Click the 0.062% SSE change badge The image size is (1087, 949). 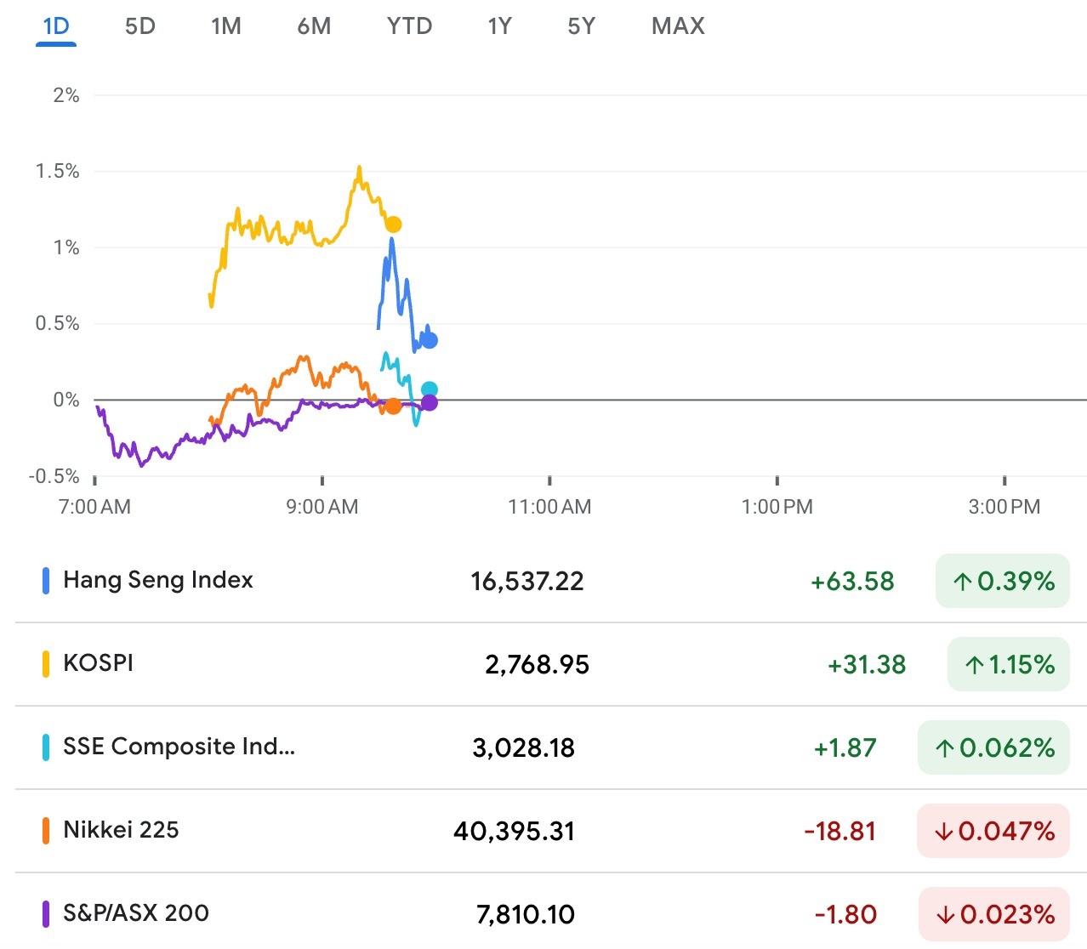(993, 747)
